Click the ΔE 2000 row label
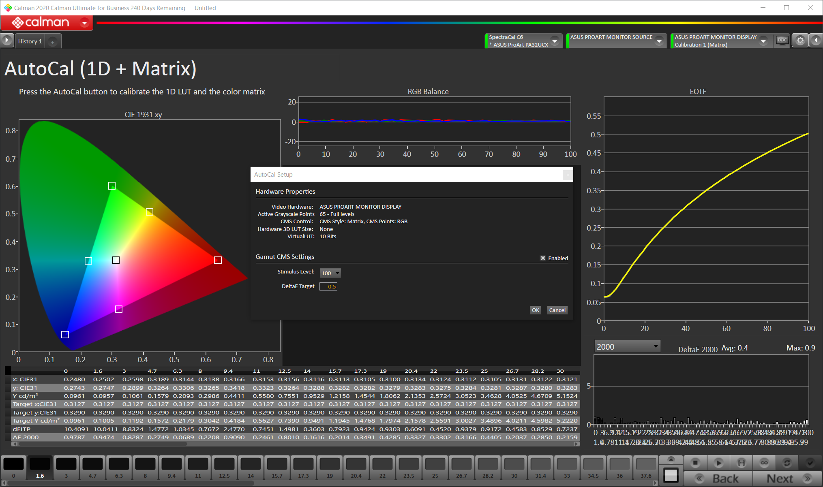 [x=26, y=438]
